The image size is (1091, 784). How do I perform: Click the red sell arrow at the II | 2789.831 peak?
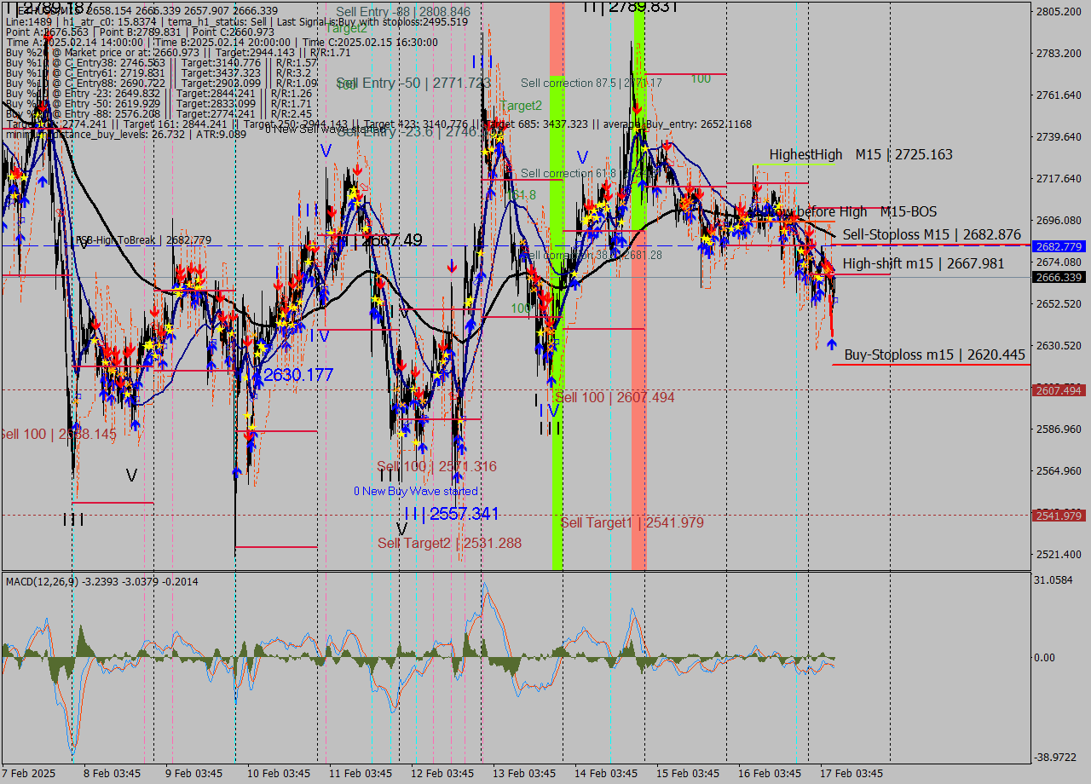[638, 109]
